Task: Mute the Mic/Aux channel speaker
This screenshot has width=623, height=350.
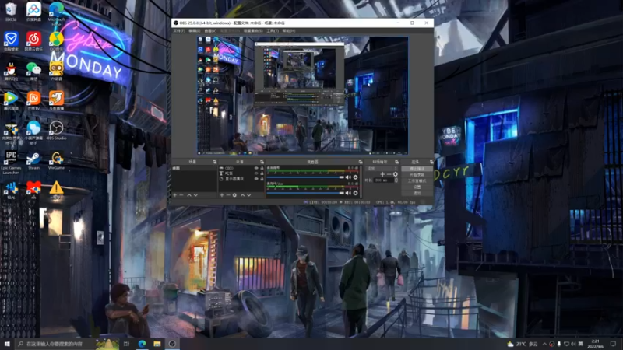Action: pyautogui.click(x=348, y=193)
